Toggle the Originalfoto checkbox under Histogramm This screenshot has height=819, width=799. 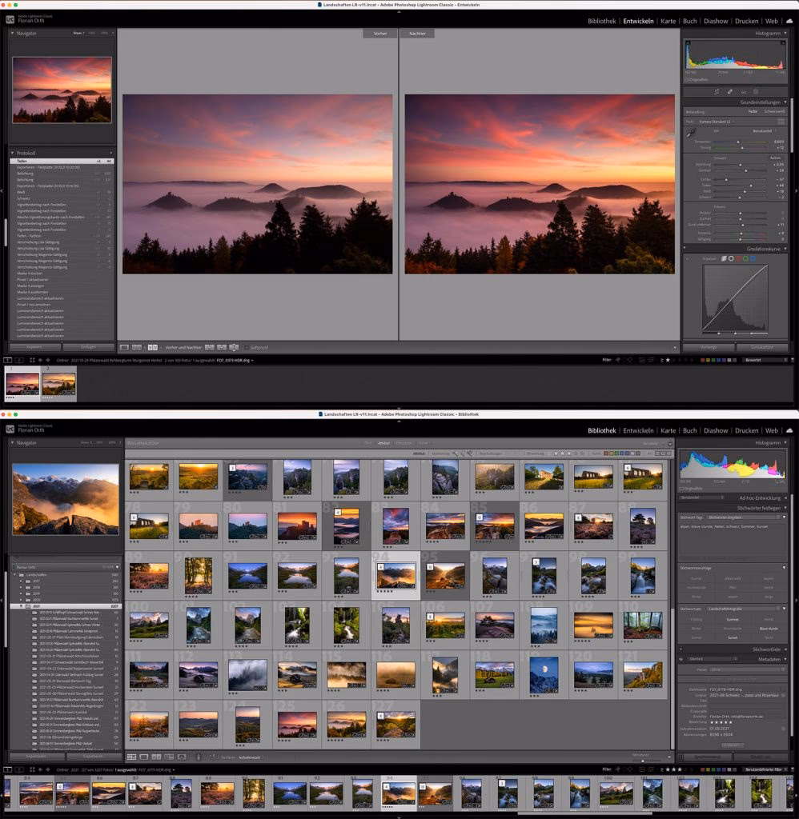pyautogui.click(x=687, y=80)
